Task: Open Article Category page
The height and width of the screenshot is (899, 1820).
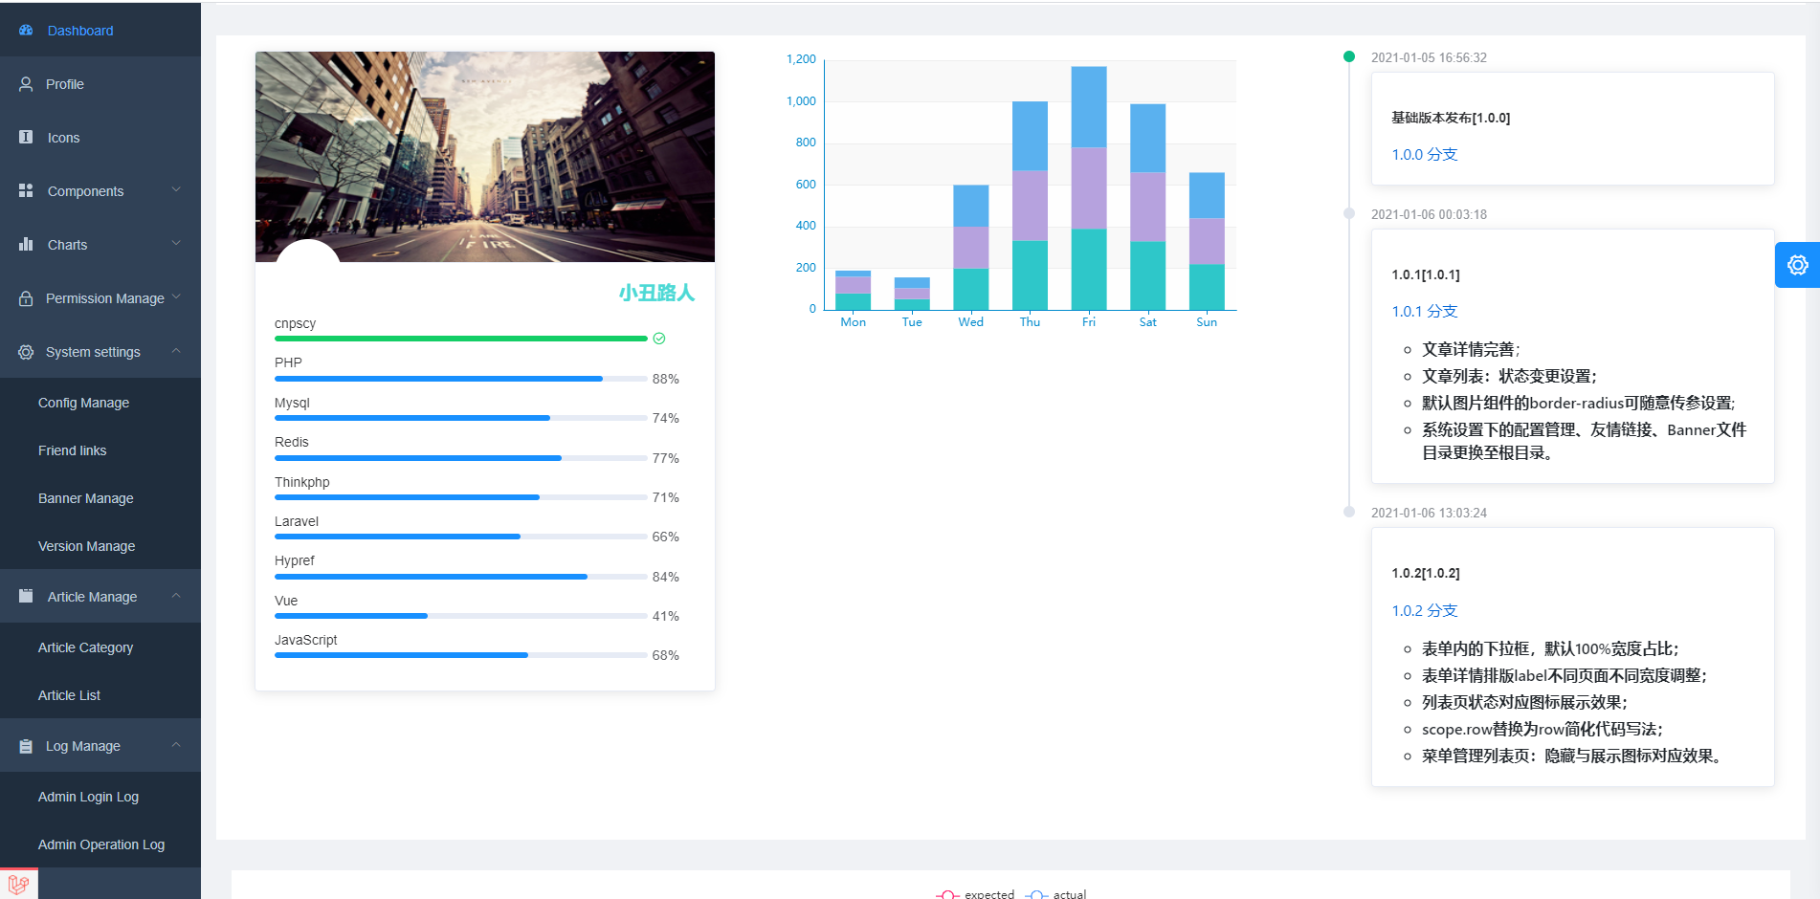Action: 100,647
